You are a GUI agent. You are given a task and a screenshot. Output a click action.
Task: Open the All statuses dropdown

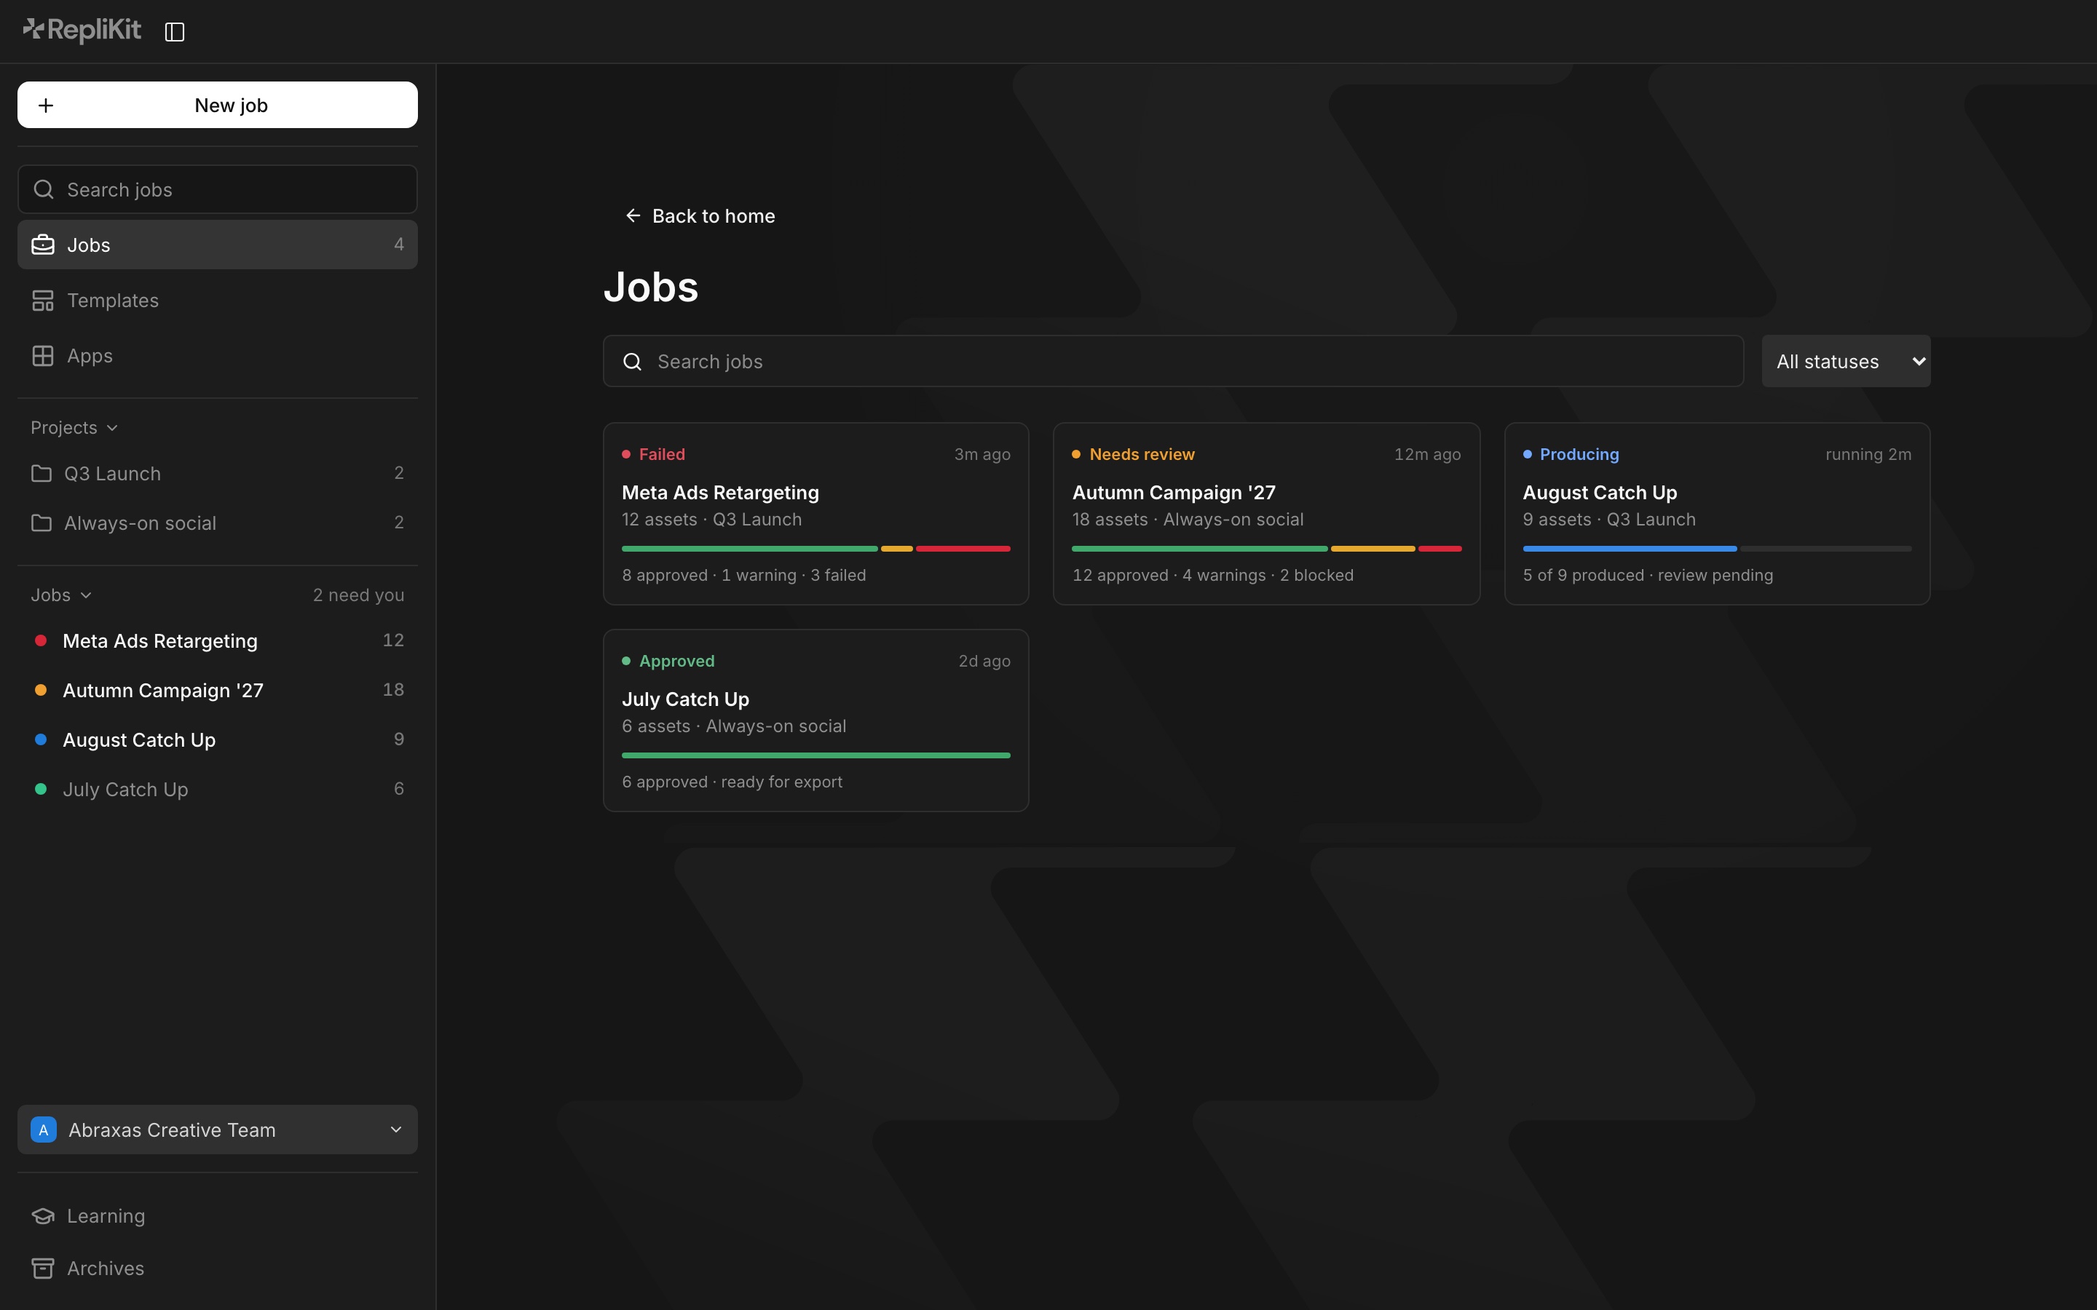point(1846,361)
